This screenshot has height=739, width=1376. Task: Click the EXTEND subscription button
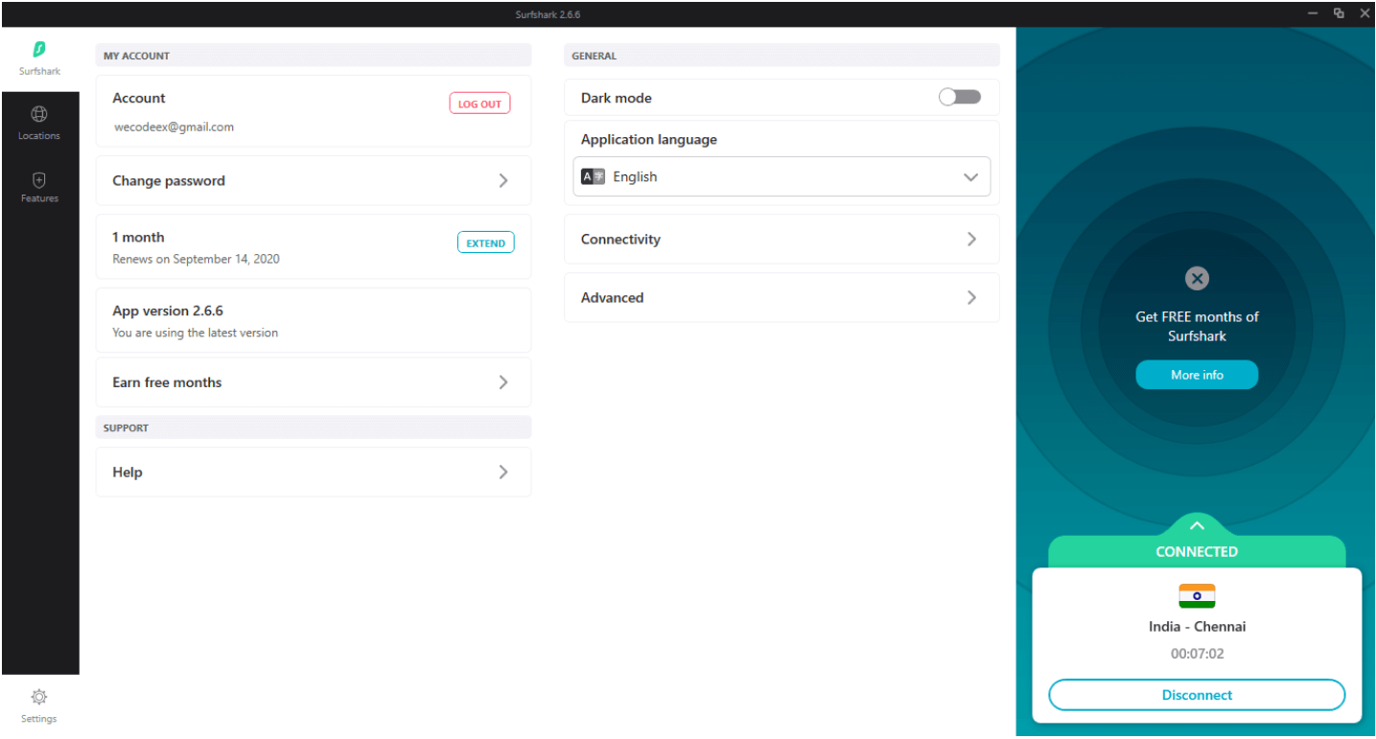[485, 242]
